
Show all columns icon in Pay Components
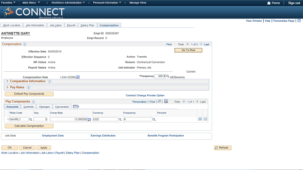(76, 107)
